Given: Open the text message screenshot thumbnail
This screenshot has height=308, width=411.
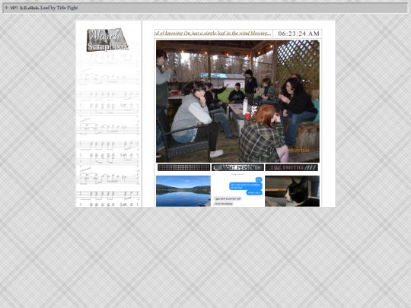Looking at the screenshot, I should 237,189.
